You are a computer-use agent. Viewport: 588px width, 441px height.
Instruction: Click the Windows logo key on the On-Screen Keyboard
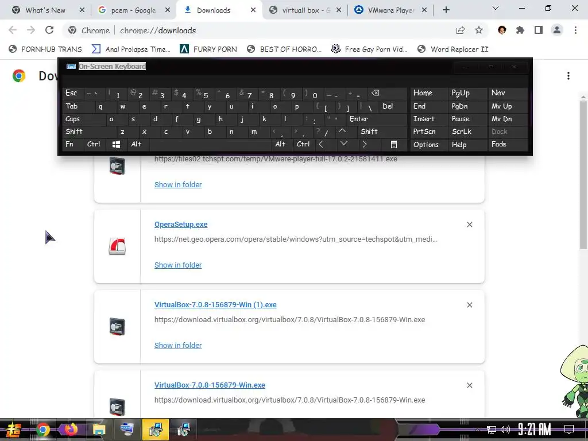tap(116, 144)
